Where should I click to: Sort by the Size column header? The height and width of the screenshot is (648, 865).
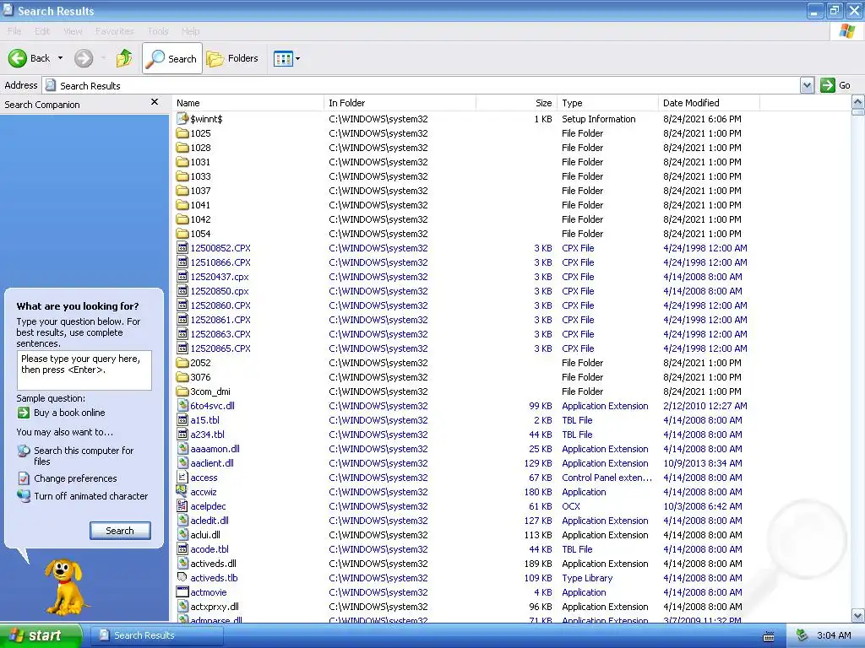[x=516, y=103]
